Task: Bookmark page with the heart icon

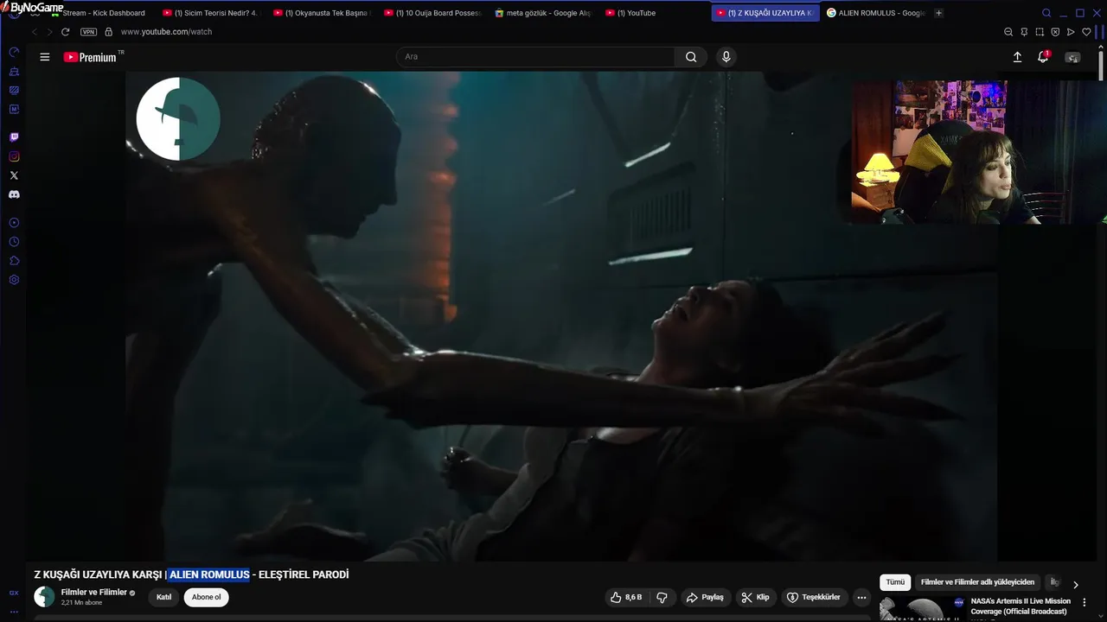Action: [1086, 32]
